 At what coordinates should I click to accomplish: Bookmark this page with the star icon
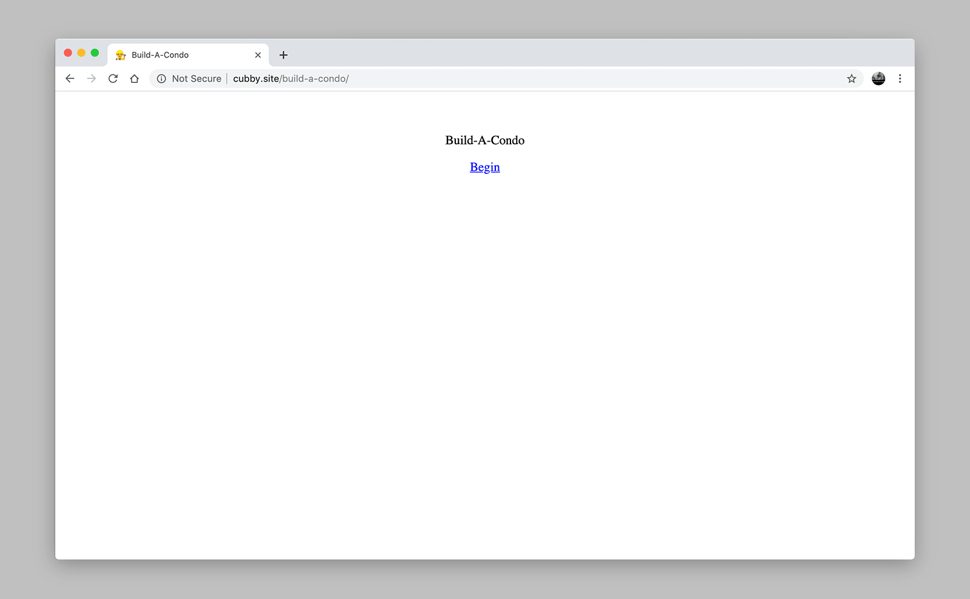(x=851, y=79)
